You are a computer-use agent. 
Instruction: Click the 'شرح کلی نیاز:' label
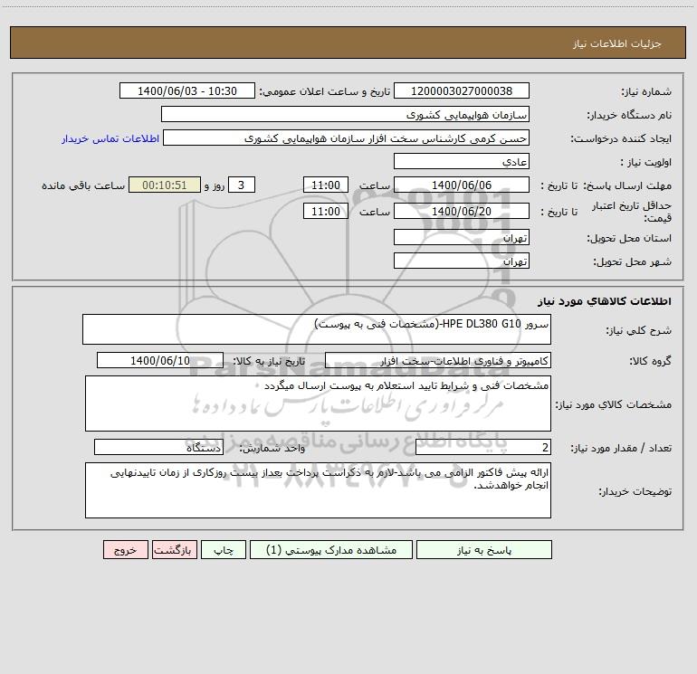point(639,330)
